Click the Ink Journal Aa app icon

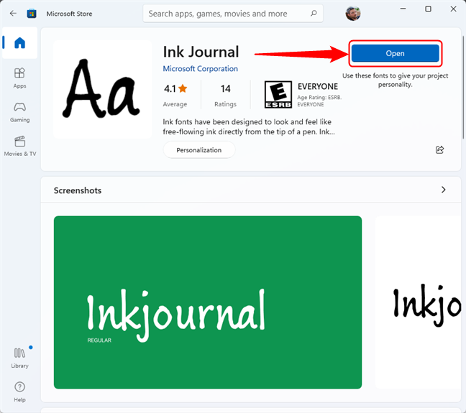102,89
